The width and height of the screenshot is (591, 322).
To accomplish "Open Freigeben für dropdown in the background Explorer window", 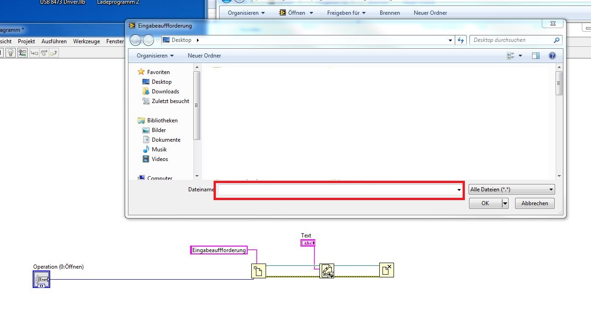I will click(x=346, y=13).
